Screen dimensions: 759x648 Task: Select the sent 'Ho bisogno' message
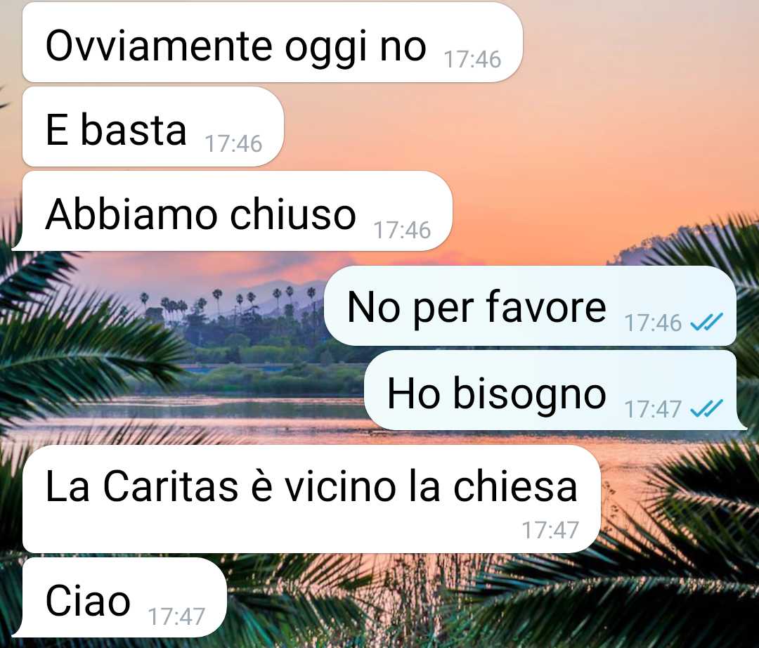coord(555,390)
